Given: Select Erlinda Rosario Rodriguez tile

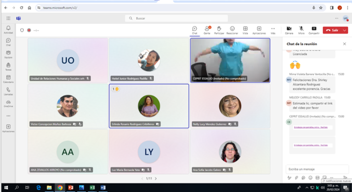Looking at the screenshot, I should coord(149,106).
